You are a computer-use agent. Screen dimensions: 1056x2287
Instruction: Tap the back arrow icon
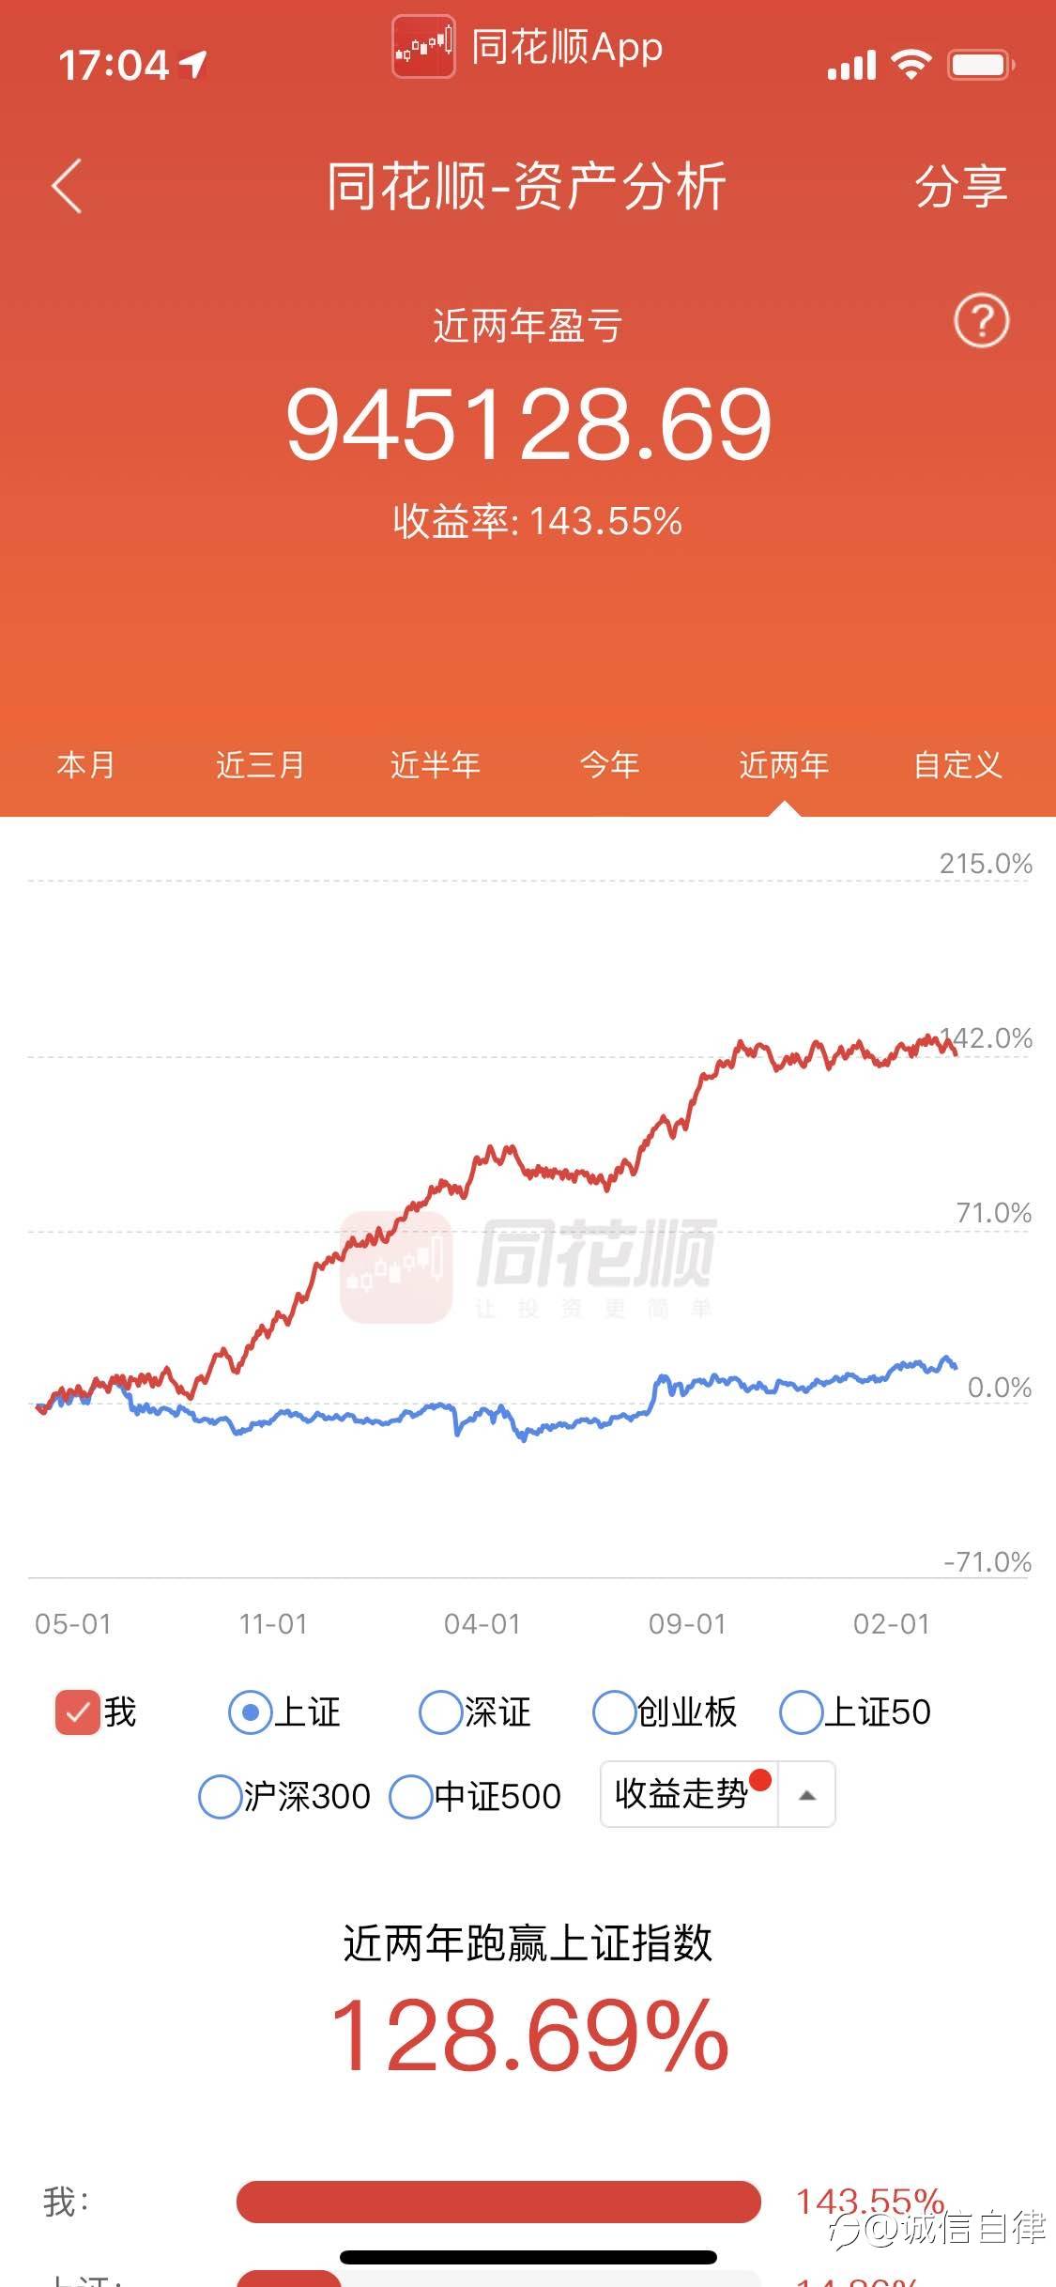[x=67, y=186]
